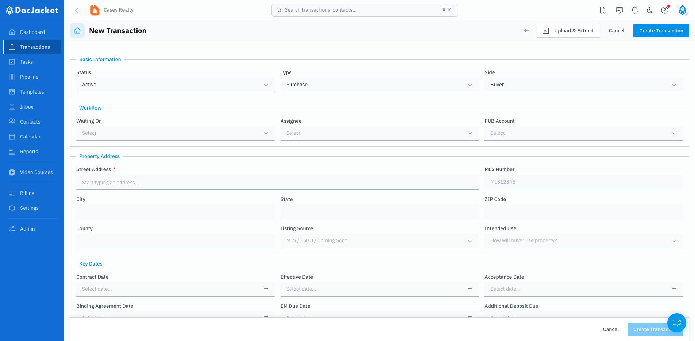Open Reports page
The width and height of the screenshot is (695, 341).
[x=32, y=152]
